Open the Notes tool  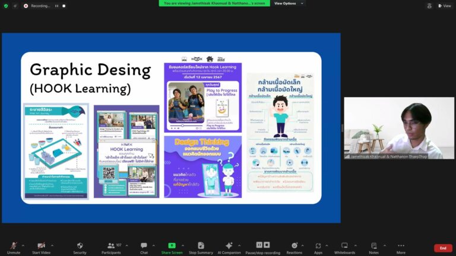[x=374, y=248]
